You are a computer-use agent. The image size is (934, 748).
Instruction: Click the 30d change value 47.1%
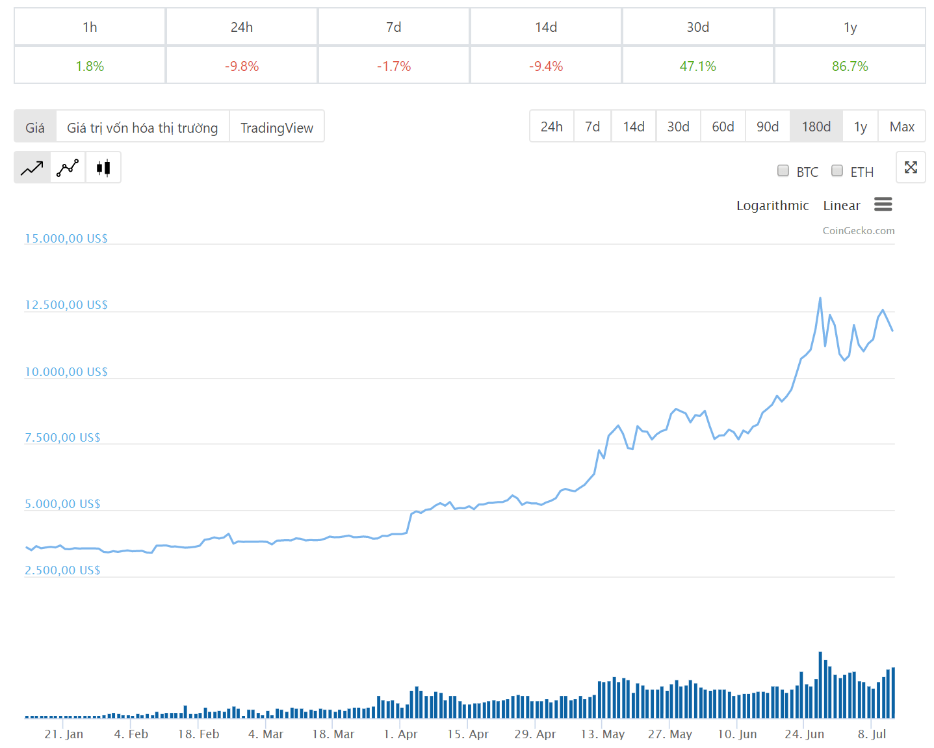click(698, 66)
